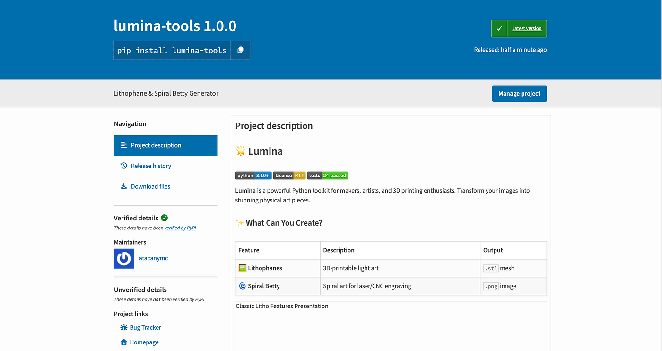Click the Spiral Betty feature cell
This screenshot has width=662, height=351.
click(x=278, y=286)
